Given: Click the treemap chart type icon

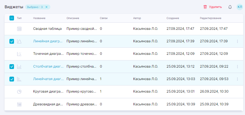Looking at the screenshot, I should (19, 104).
